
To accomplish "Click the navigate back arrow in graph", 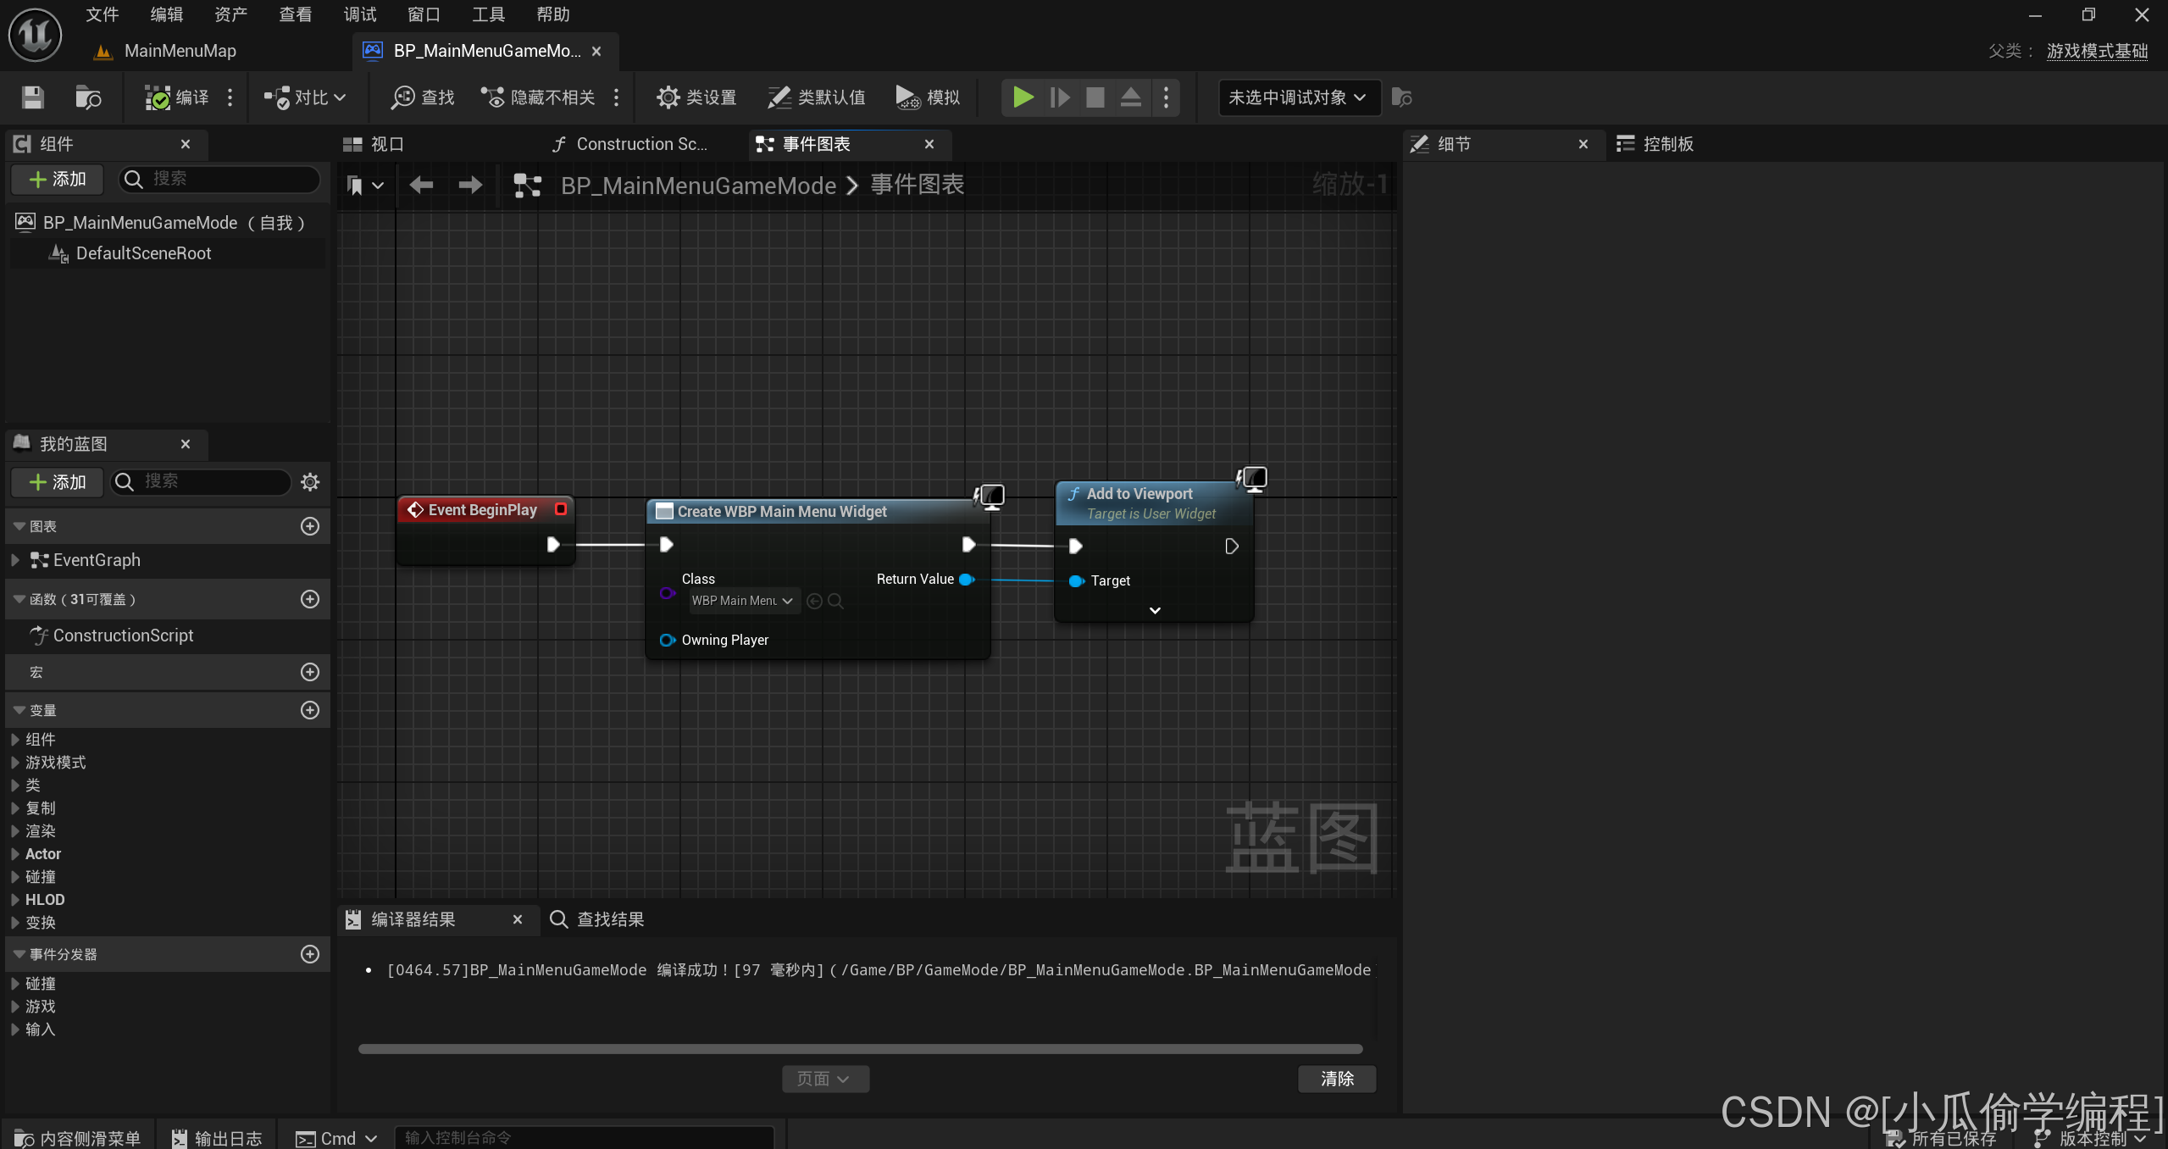I will tap(421, 185).
